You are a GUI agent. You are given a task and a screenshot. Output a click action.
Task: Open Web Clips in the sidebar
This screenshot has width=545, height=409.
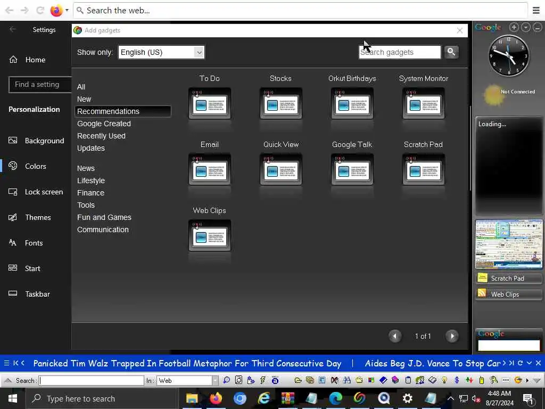[508, 294]
